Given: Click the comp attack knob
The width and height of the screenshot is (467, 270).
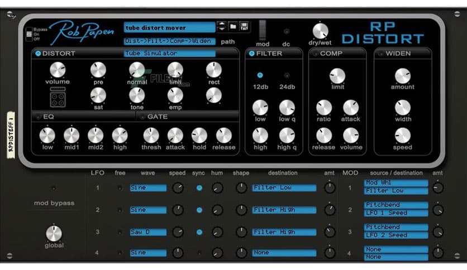Looking at the screenshot, I should point(351,108).
